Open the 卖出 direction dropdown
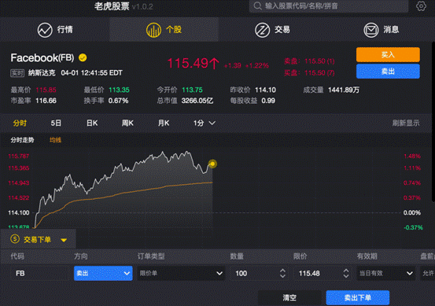This screenshot has width=435, height=306. 103,274
